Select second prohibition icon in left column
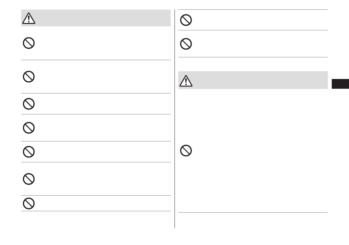The height and width of the screenshot is (245, 349). point(29,77)
